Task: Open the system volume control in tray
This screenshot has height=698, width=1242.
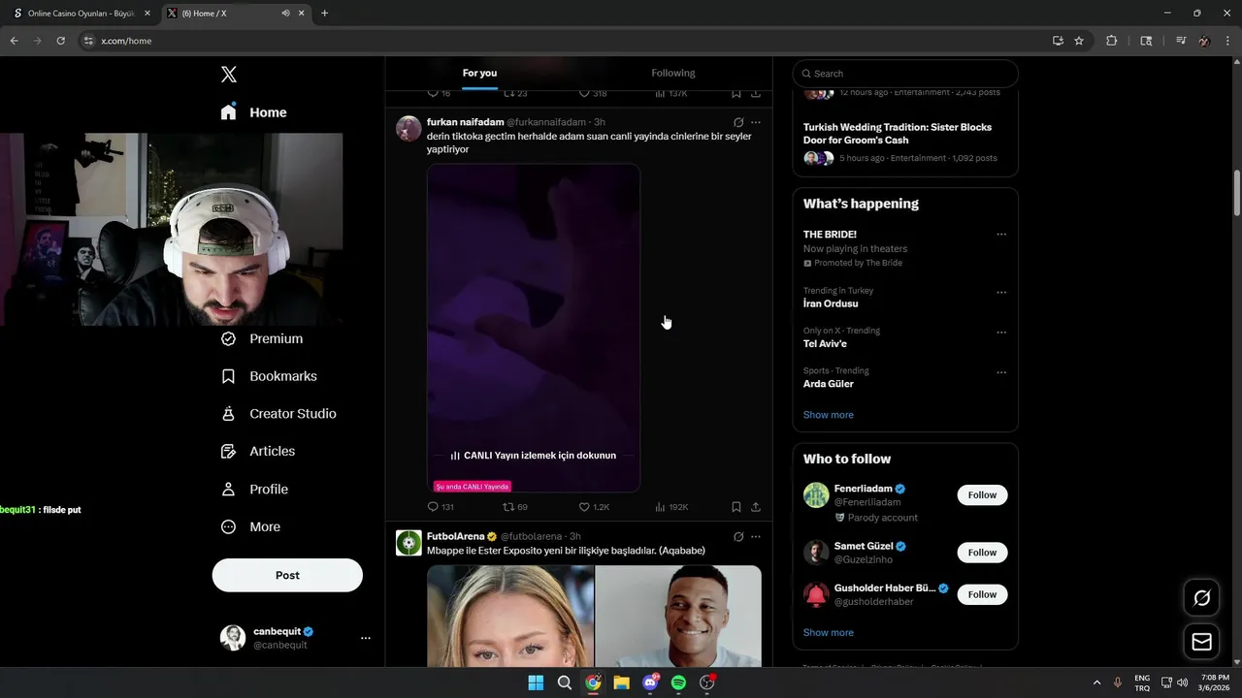Action: tap(1182, 682)
